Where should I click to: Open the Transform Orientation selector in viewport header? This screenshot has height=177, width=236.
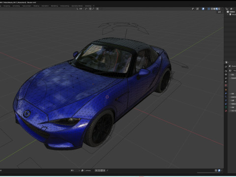pyautogui.click(x=80, y=9)
